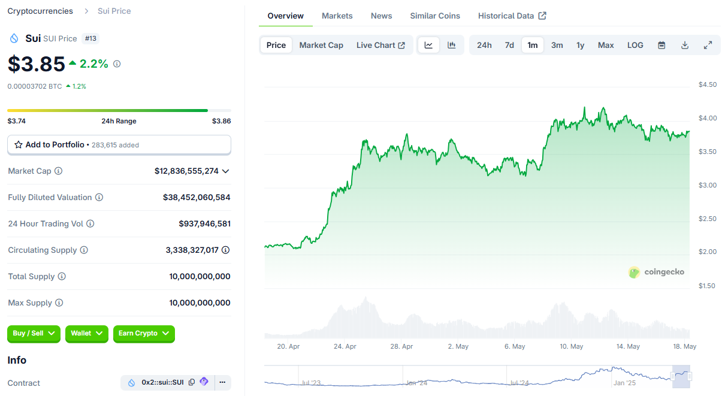Open Earn Crypto dropdown
The height and width of the screenshot is (396, 725).
coord(144,333)
